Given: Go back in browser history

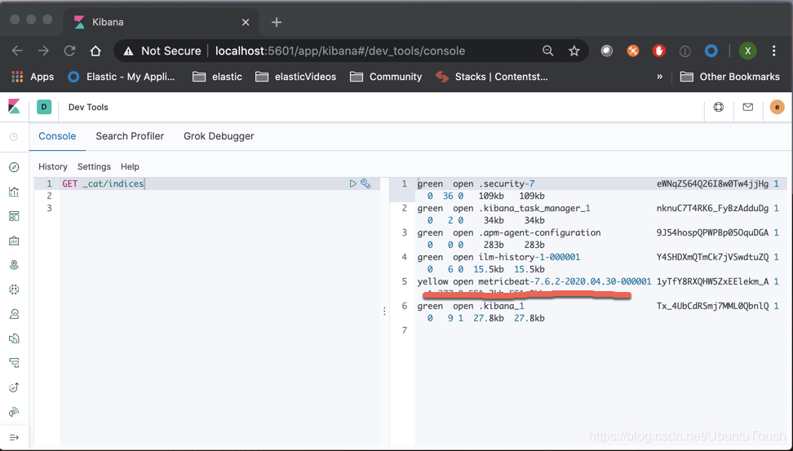Looking at the screenshot, I should point(17,51).
